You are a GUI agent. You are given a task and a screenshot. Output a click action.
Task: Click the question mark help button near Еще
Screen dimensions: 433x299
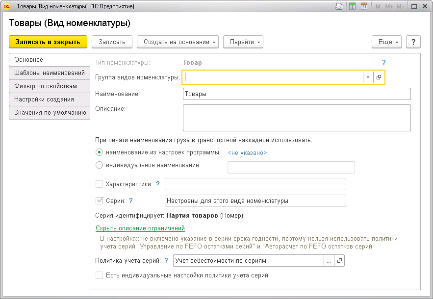point(413,42)
